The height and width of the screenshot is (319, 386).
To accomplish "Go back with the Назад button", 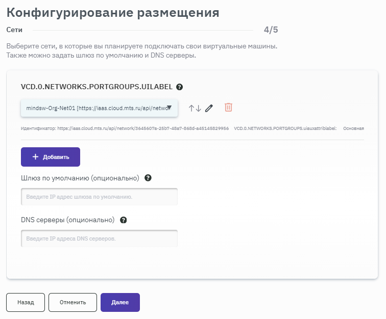I will [26, 302].
